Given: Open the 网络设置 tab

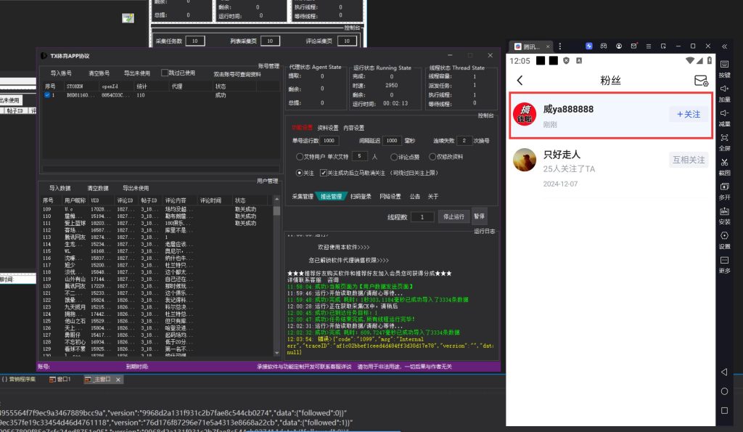Looking at the screenshot, I should [x=390, y=196].
